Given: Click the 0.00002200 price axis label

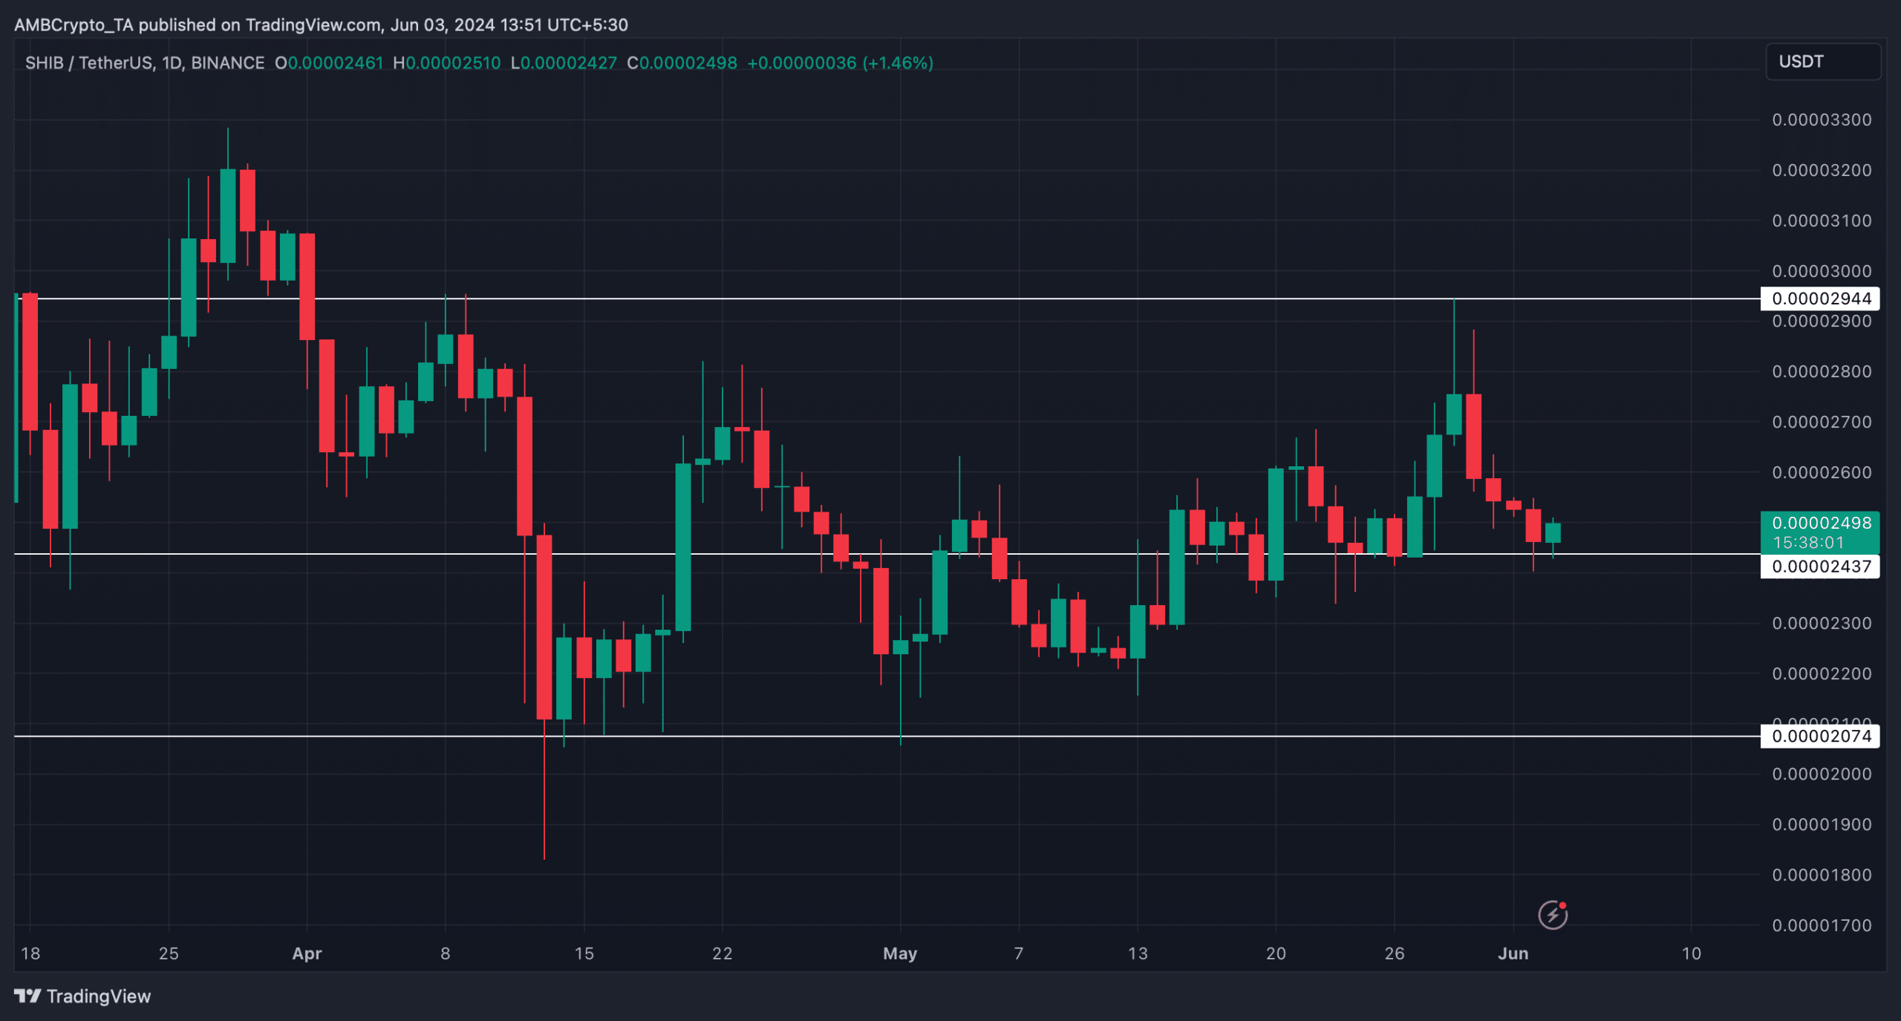Looking at the screenshot, I should (x=1822, y=673).
